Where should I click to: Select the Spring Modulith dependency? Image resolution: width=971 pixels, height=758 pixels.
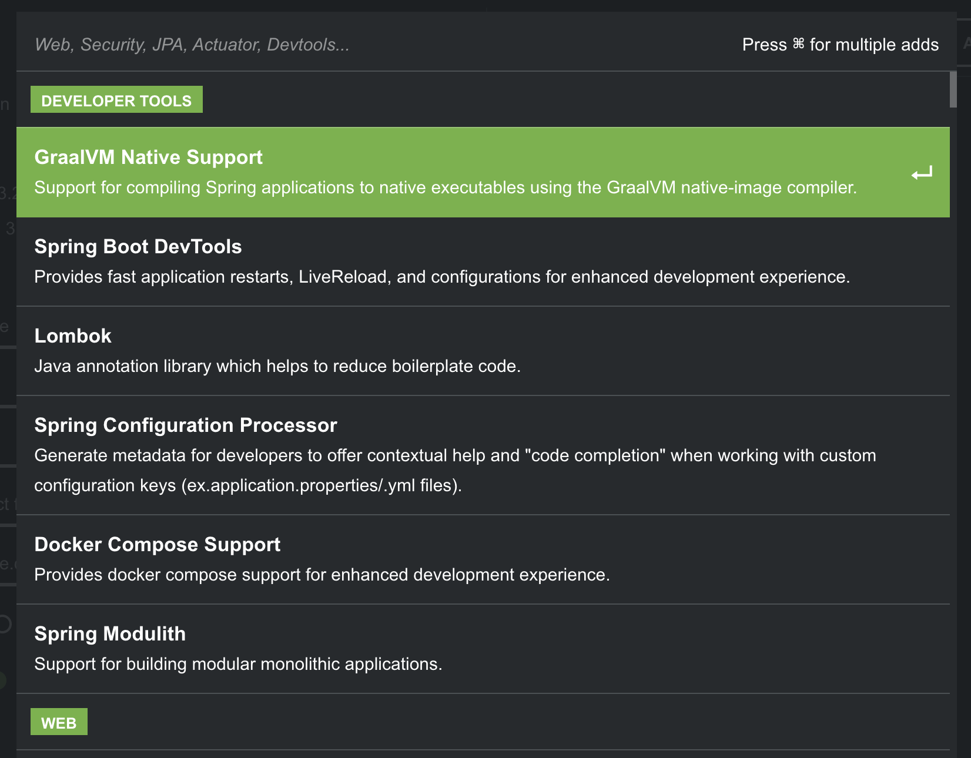pyautogui.click(x=110, y=634)
